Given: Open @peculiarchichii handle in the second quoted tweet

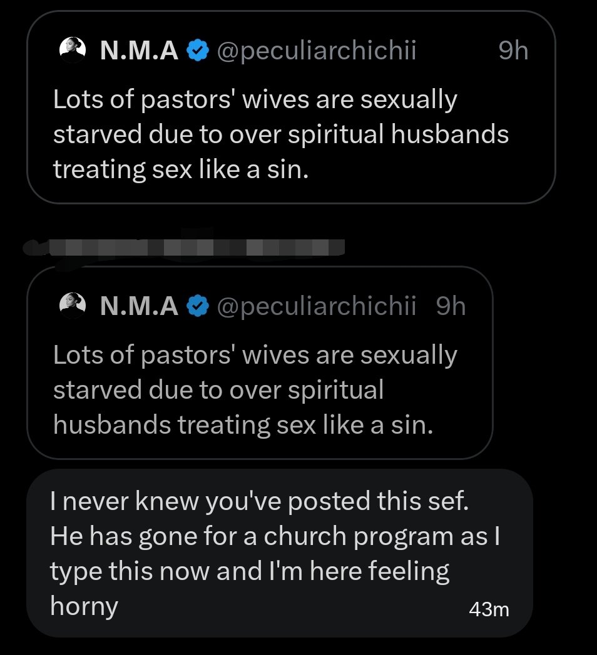Looking at the screenshot, I should (316, 306).
